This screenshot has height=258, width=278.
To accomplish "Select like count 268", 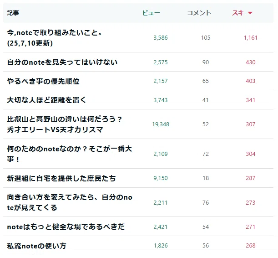I will 251,246.
